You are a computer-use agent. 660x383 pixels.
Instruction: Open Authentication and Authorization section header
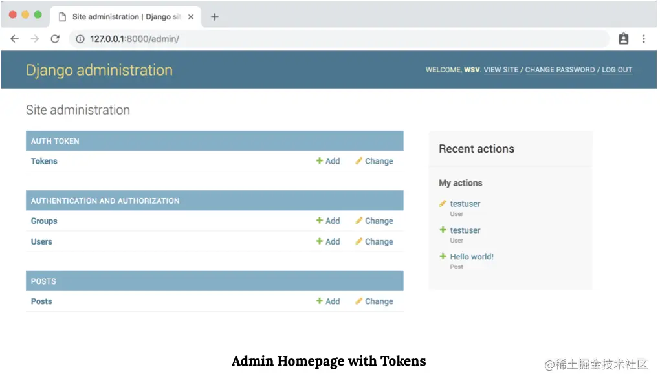click(105, 201)
